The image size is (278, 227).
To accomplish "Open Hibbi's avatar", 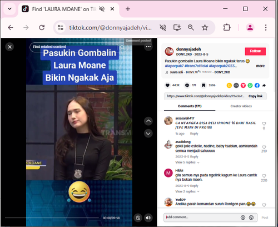I will 168,173.
